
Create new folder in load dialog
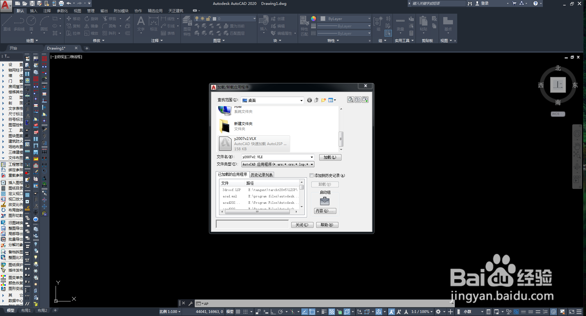point(324,100)
